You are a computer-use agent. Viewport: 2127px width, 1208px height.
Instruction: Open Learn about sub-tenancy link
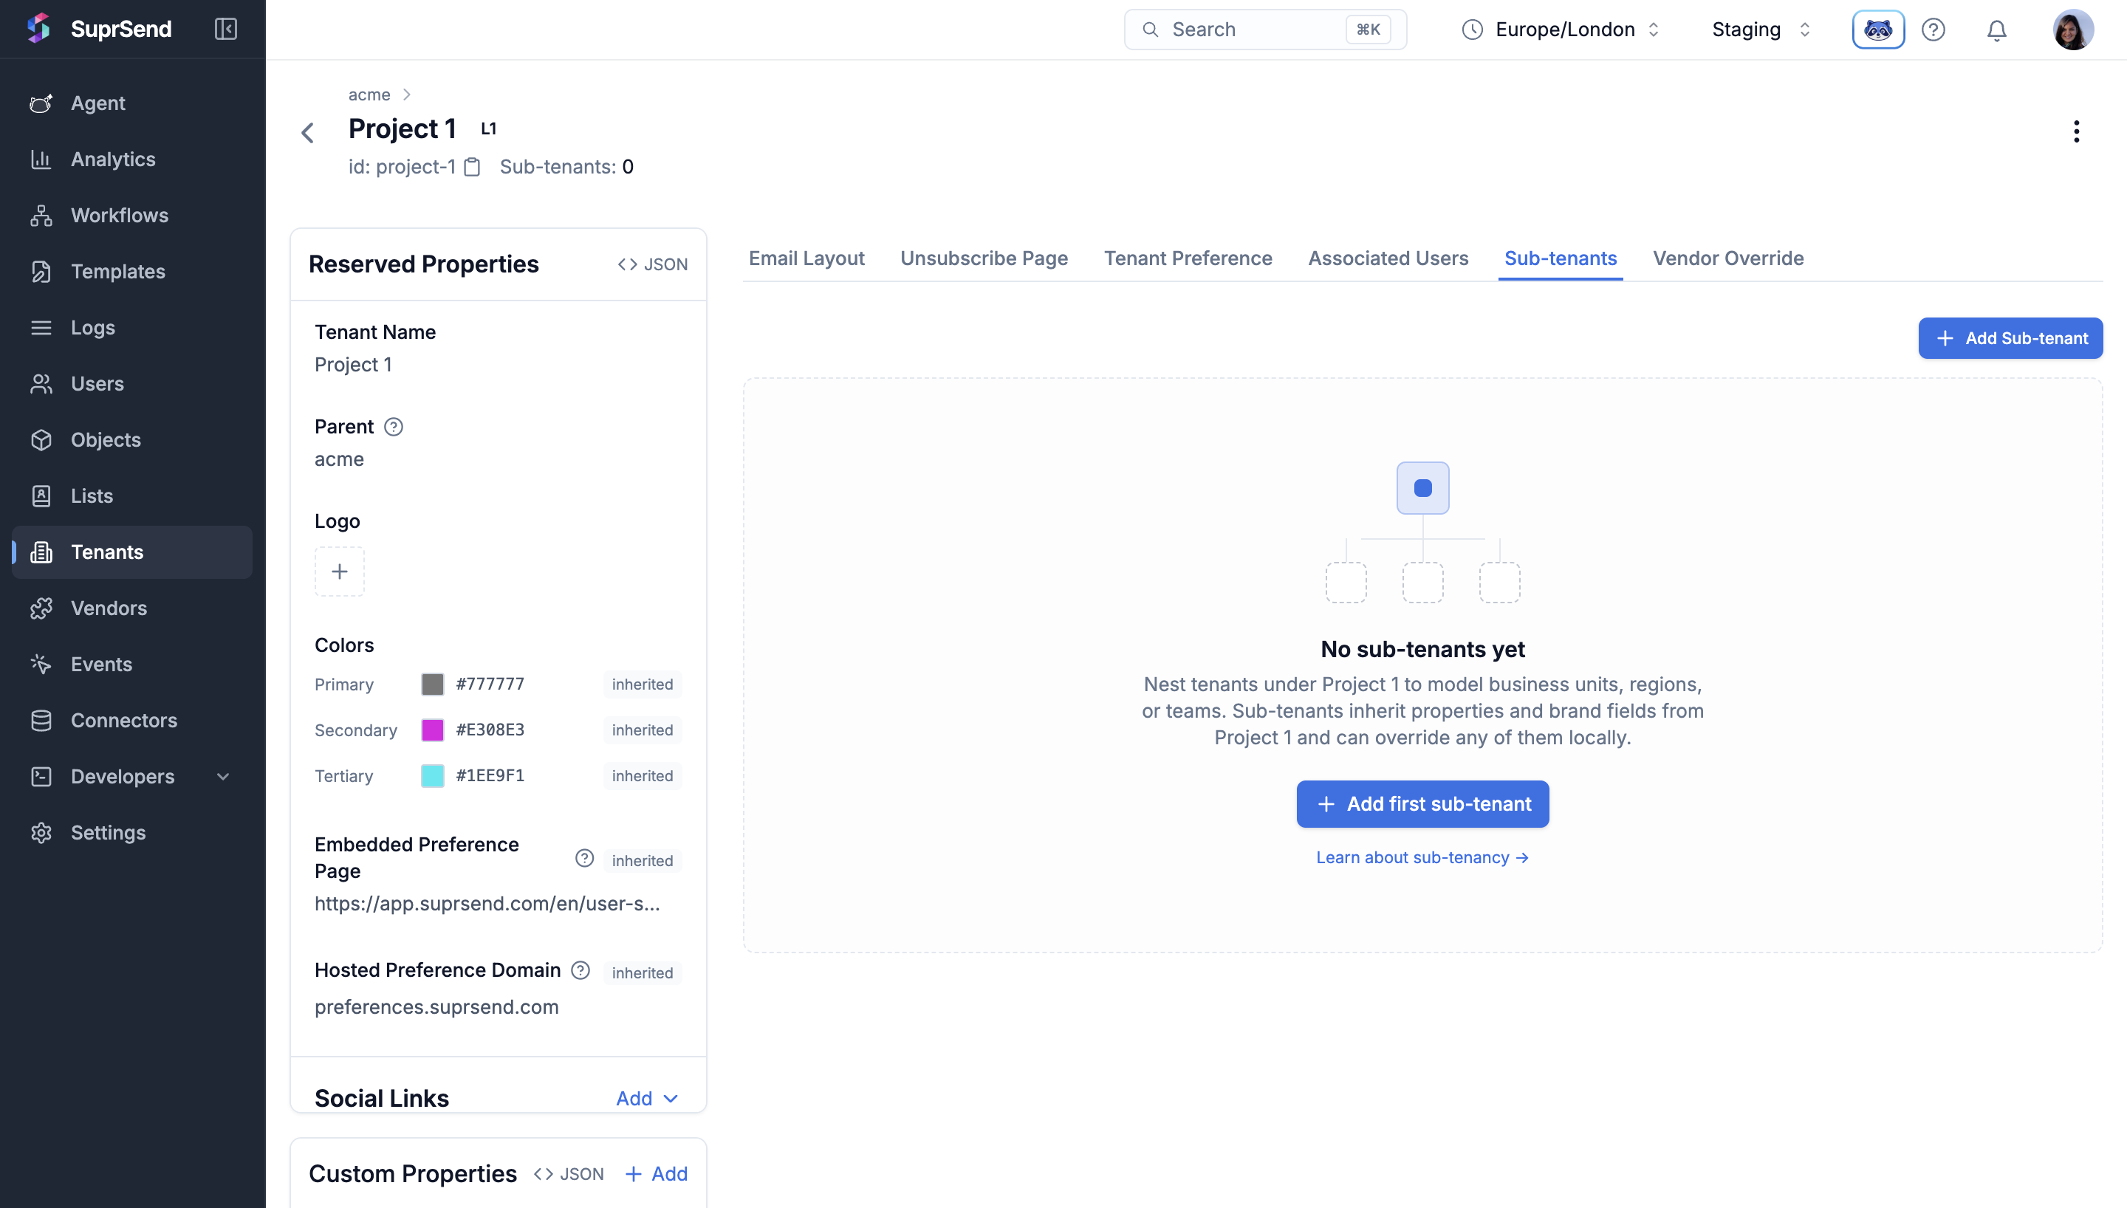pyautogui.click(x=1422, y=857)
